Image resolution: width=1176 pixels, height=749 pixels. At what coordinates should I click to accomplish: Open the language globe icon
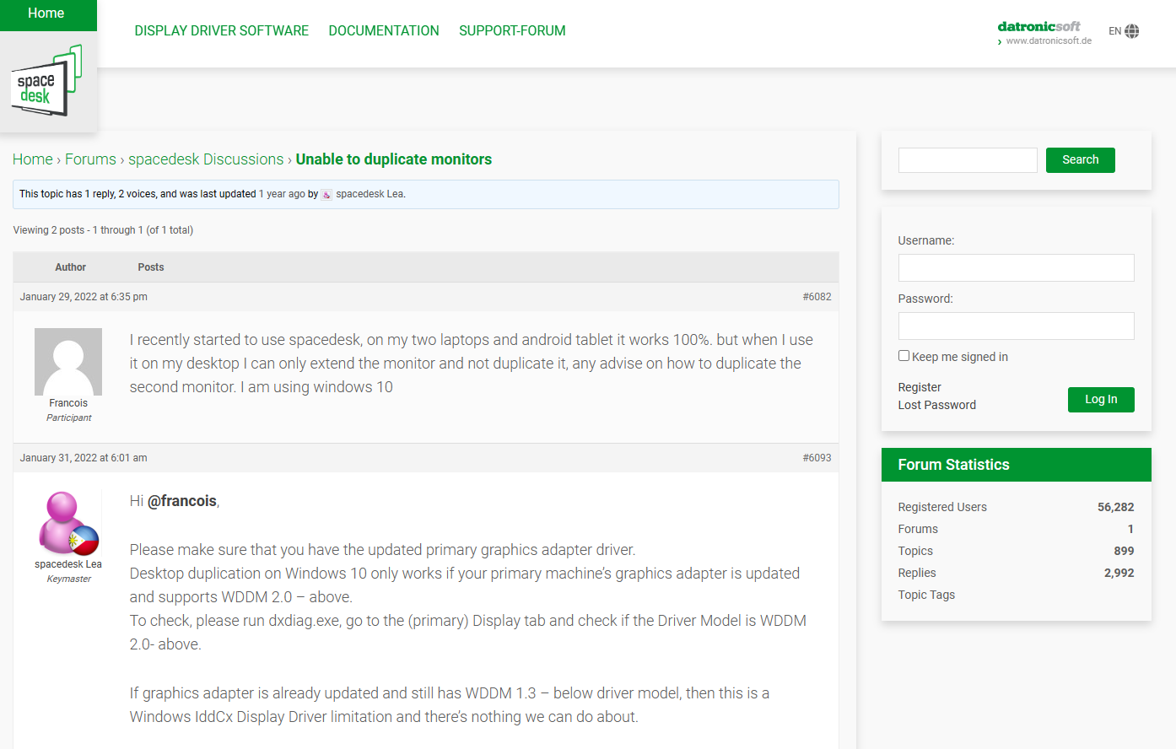[x=1132, y=31]
